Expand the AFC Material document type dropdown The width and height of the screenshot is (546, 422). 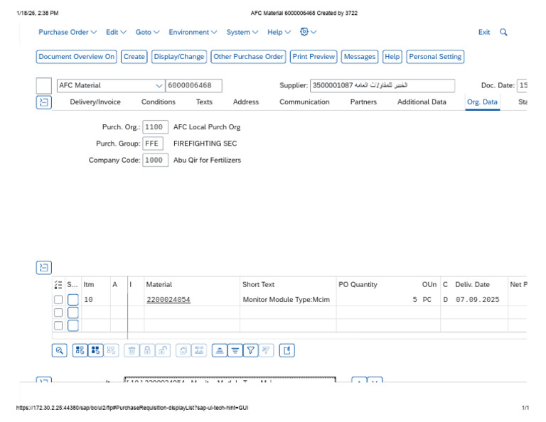point(159,85)
